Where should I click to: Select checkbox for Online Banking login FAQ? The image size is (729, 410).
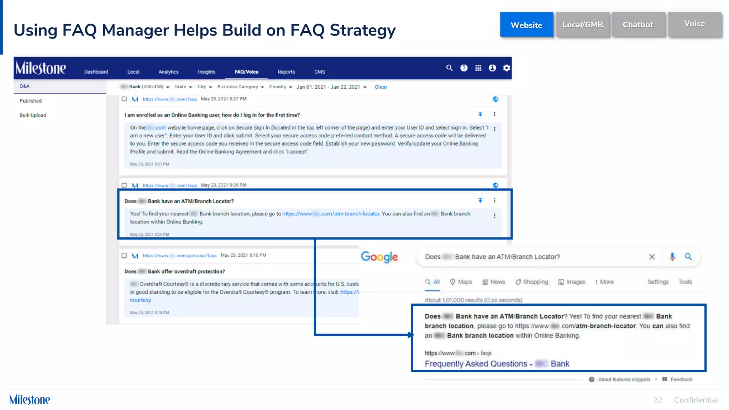(124, 99)
